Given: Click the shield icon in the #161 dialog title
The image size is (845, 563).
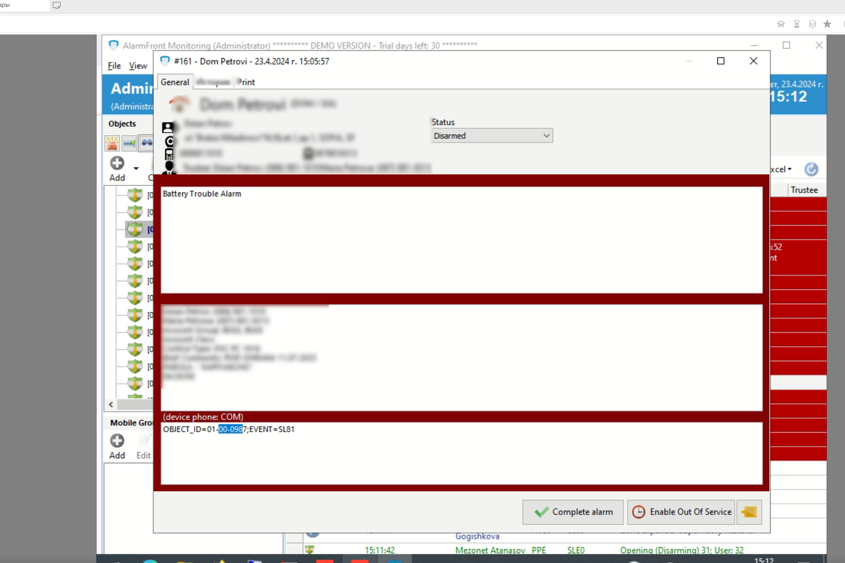Looking at the screenshot, I should click(x=165, y=61).
